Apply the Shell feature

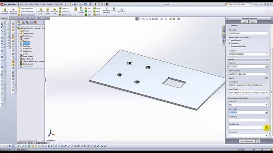pyautogui.click(x=88, y=15)
